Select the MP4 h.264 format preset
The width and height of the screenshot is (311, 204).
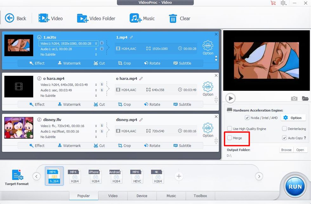[54, 176]
